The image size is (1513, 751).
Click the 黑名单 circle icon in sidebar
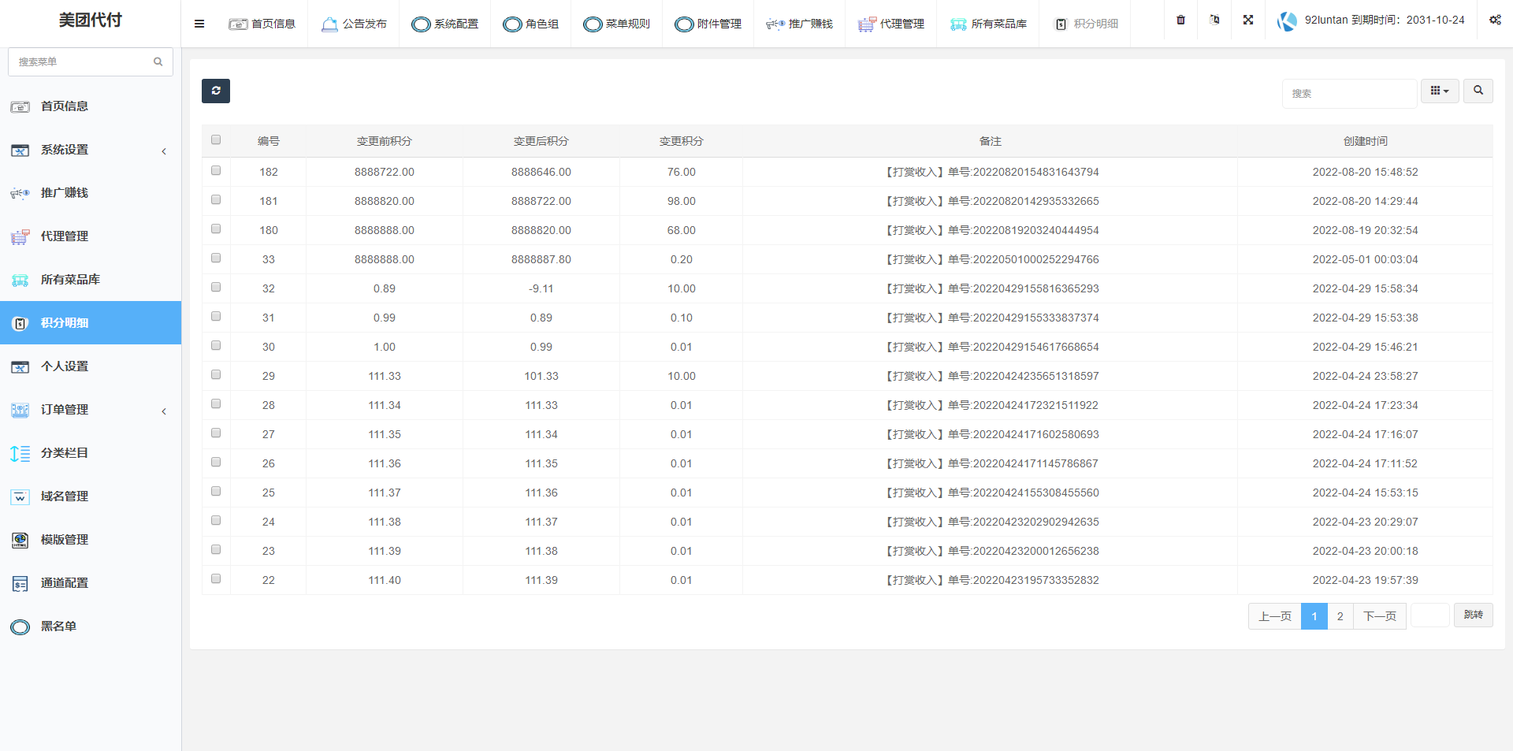[20, 626]
